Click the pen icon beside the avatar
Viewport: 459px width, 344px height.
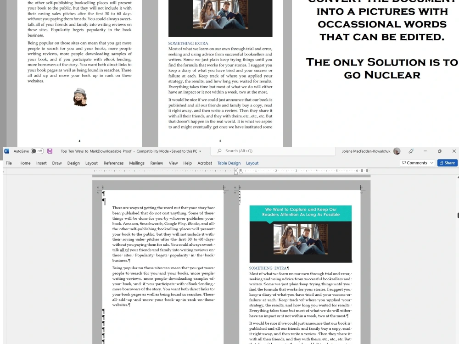click(411, 151)
